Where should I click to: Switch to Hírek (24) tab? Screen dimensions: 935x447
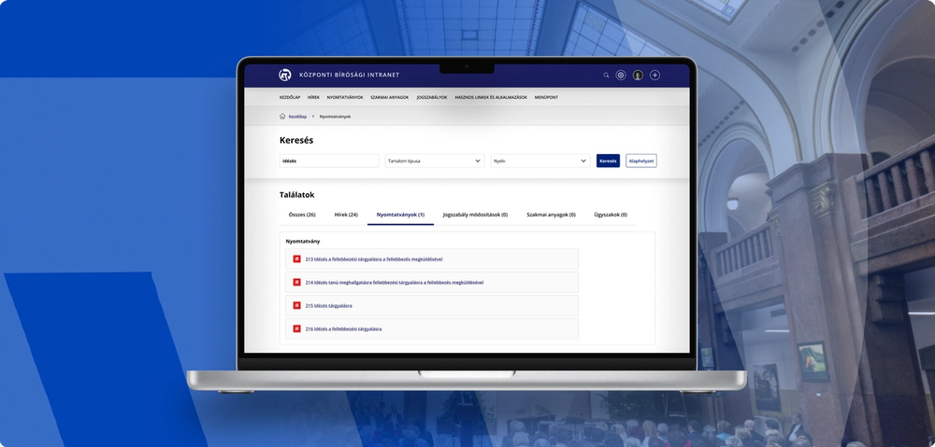click(x=346, y=215)
